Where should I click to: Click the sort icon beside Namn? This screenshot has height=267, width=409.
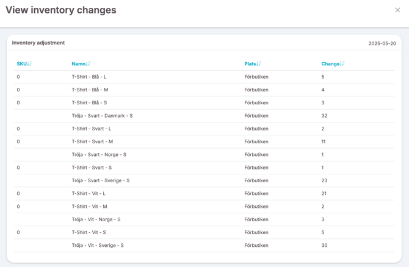click(x=89, y=64)
